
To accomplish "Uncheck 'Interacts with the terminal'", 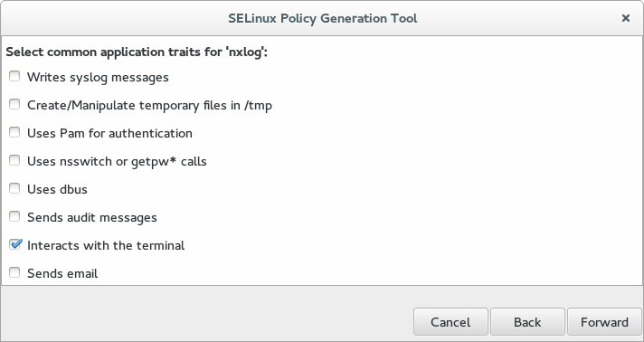I will click(x=14, y=244).
